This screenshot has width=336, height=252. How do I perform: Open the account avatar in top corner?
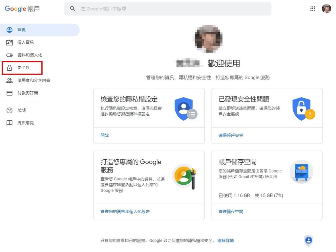click(326, 9)
